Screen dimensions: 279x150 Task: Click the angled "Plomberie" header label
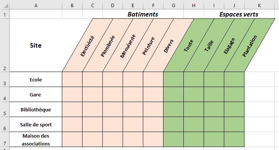pos(108,46)
